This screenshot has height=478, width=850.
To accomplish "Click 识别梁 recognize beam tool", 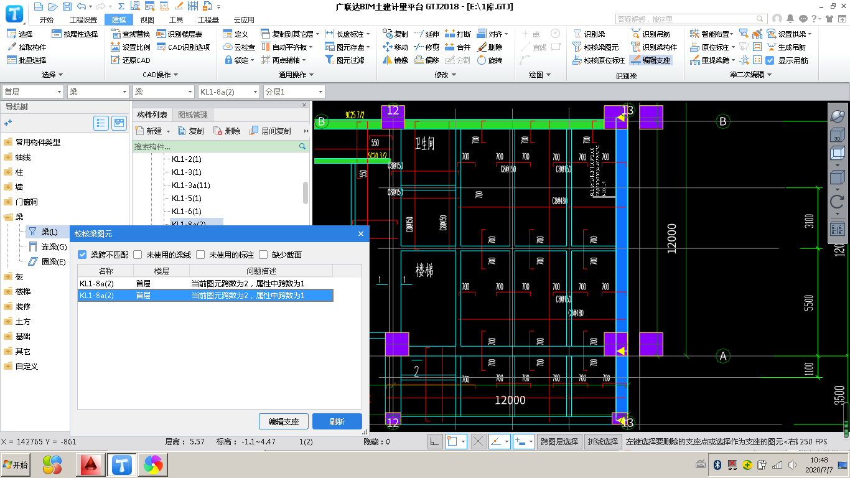I will pyautogui.click(x=589, y=34).
